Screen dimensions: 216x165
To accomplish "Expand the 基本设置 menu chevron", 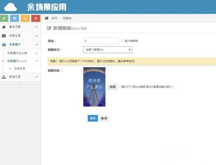I will (x=37, y=27).
